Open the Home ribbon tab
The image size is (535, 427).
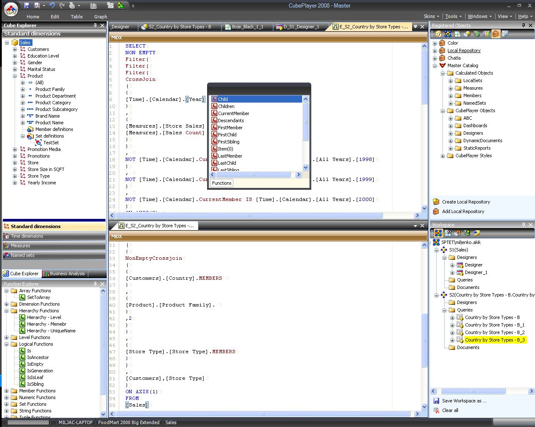coord(33,17)
